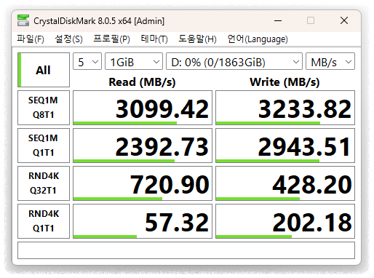Expand the MB/s unit dropdown
The image size is (374, 278).
coord(330,61)
